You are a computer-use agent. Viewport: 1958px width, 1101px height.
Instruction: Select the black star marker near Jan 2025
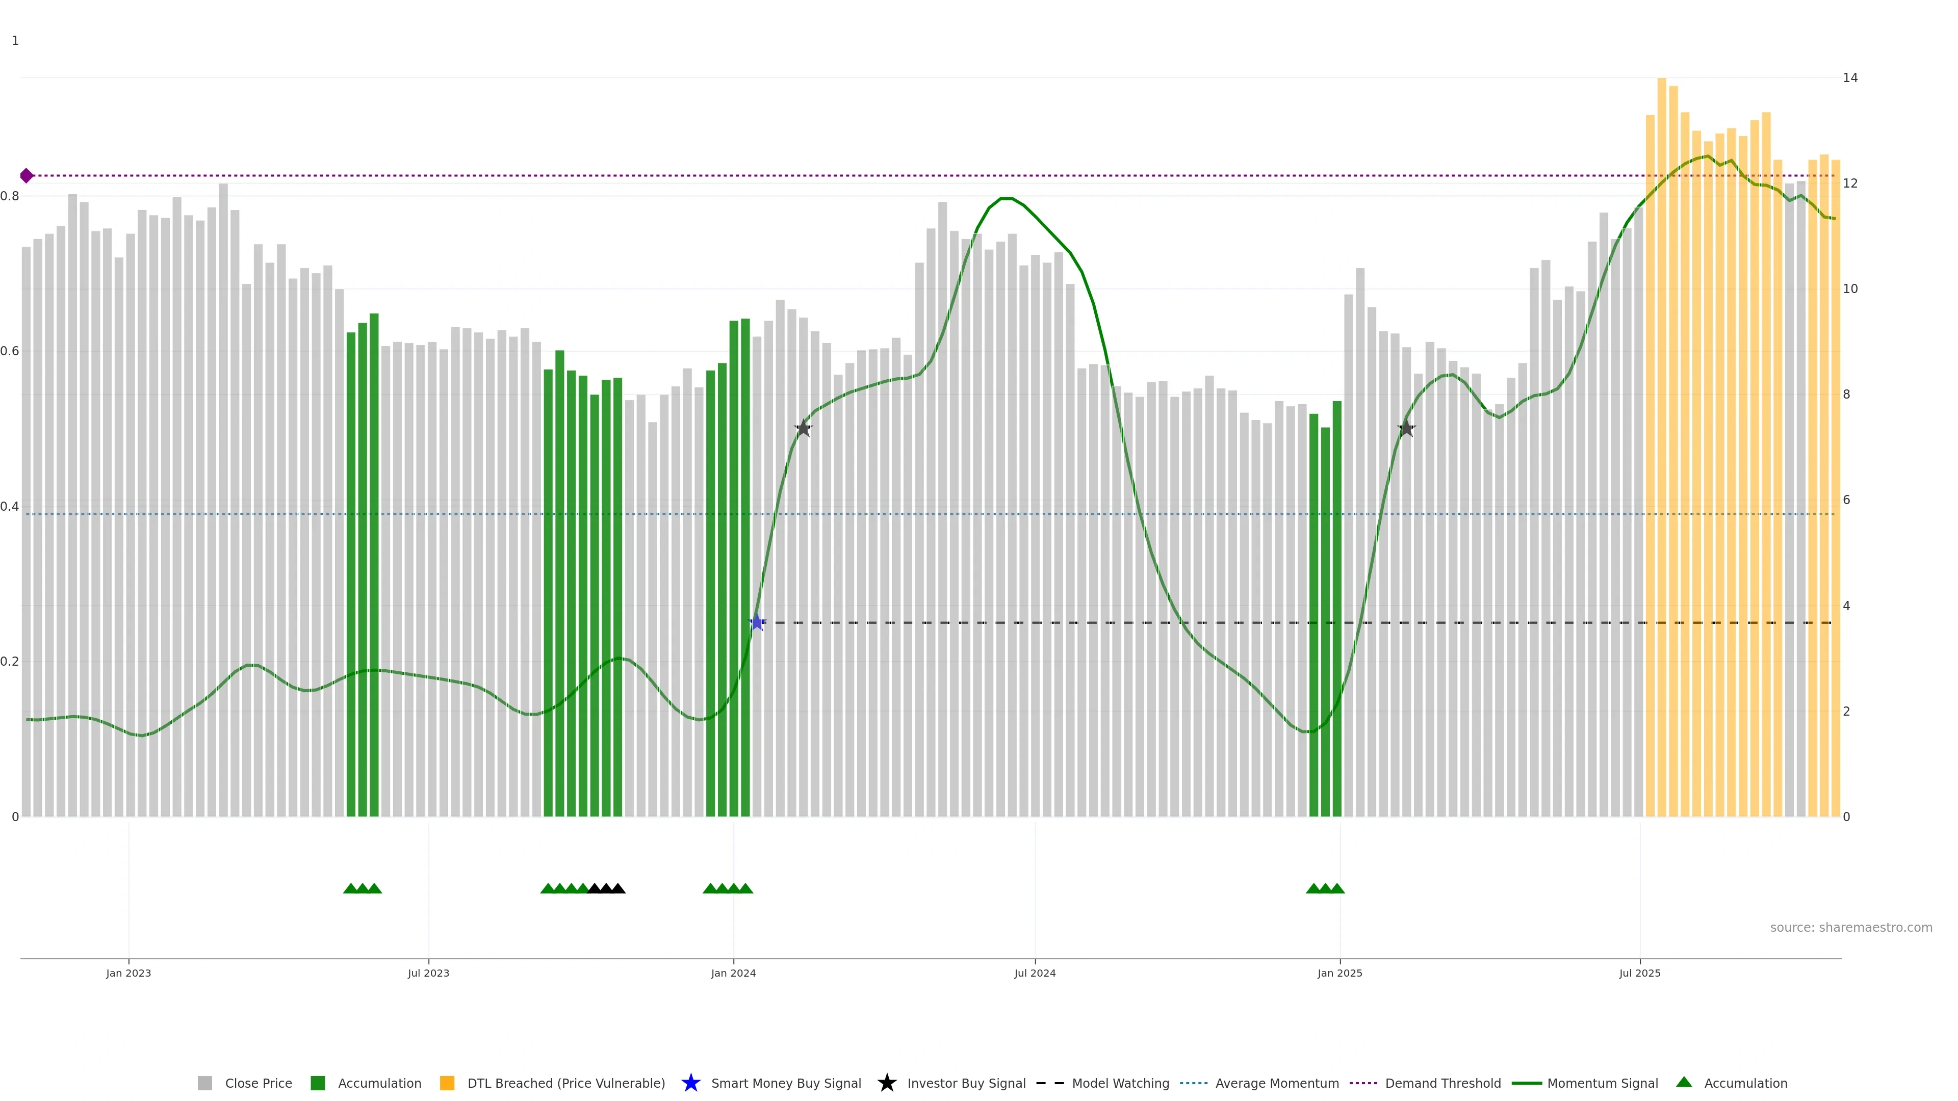(1406, 429)
